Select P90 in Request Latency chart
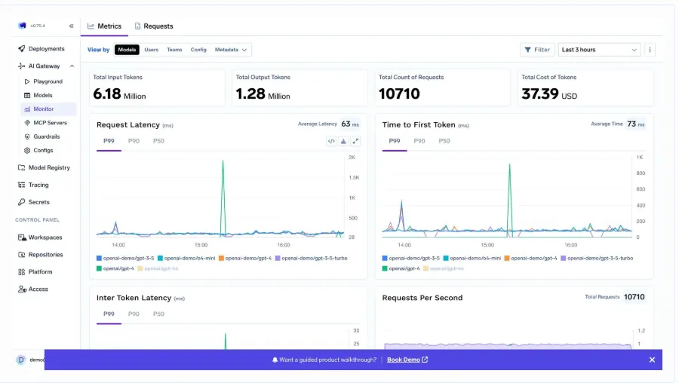 134,141
